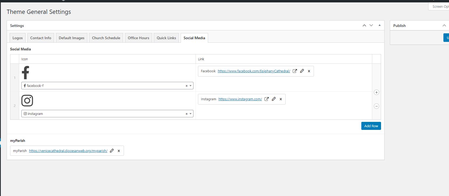Image resolution: width=449 pixels, height=196 pixels.
Task: Open the Epiphany Cathedral Facebook URL
Action: click(254, 71)
